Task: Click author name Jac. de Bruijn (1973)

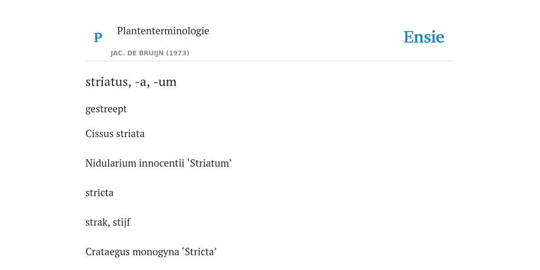Action: pos(150,53)
